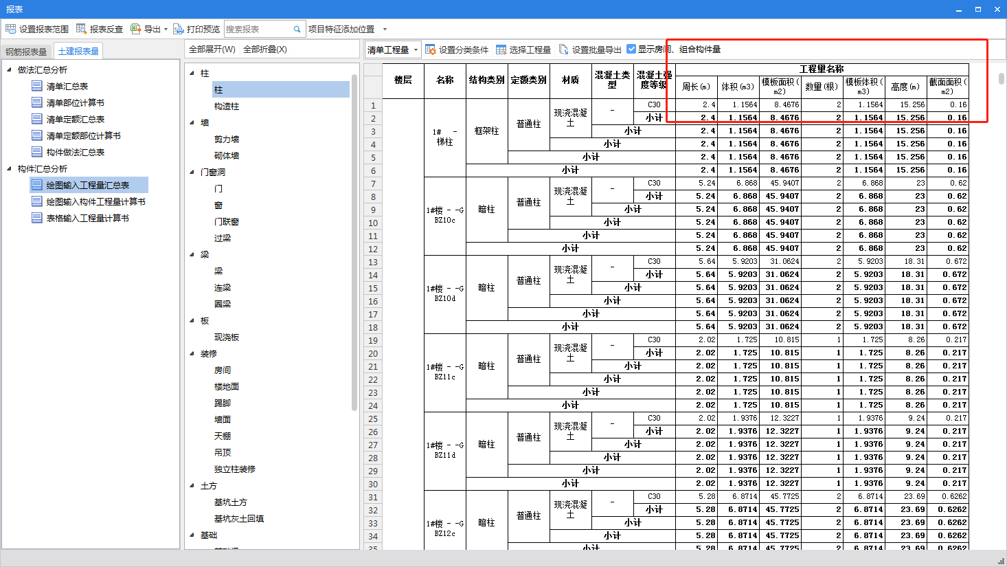The height and width of the screenshot is (567, 1007).
Task: Select 剪力墙 in the component list
Action: click(227, 139)
